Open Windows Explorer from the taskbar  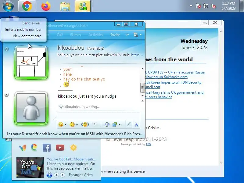(x=65, y=6)
